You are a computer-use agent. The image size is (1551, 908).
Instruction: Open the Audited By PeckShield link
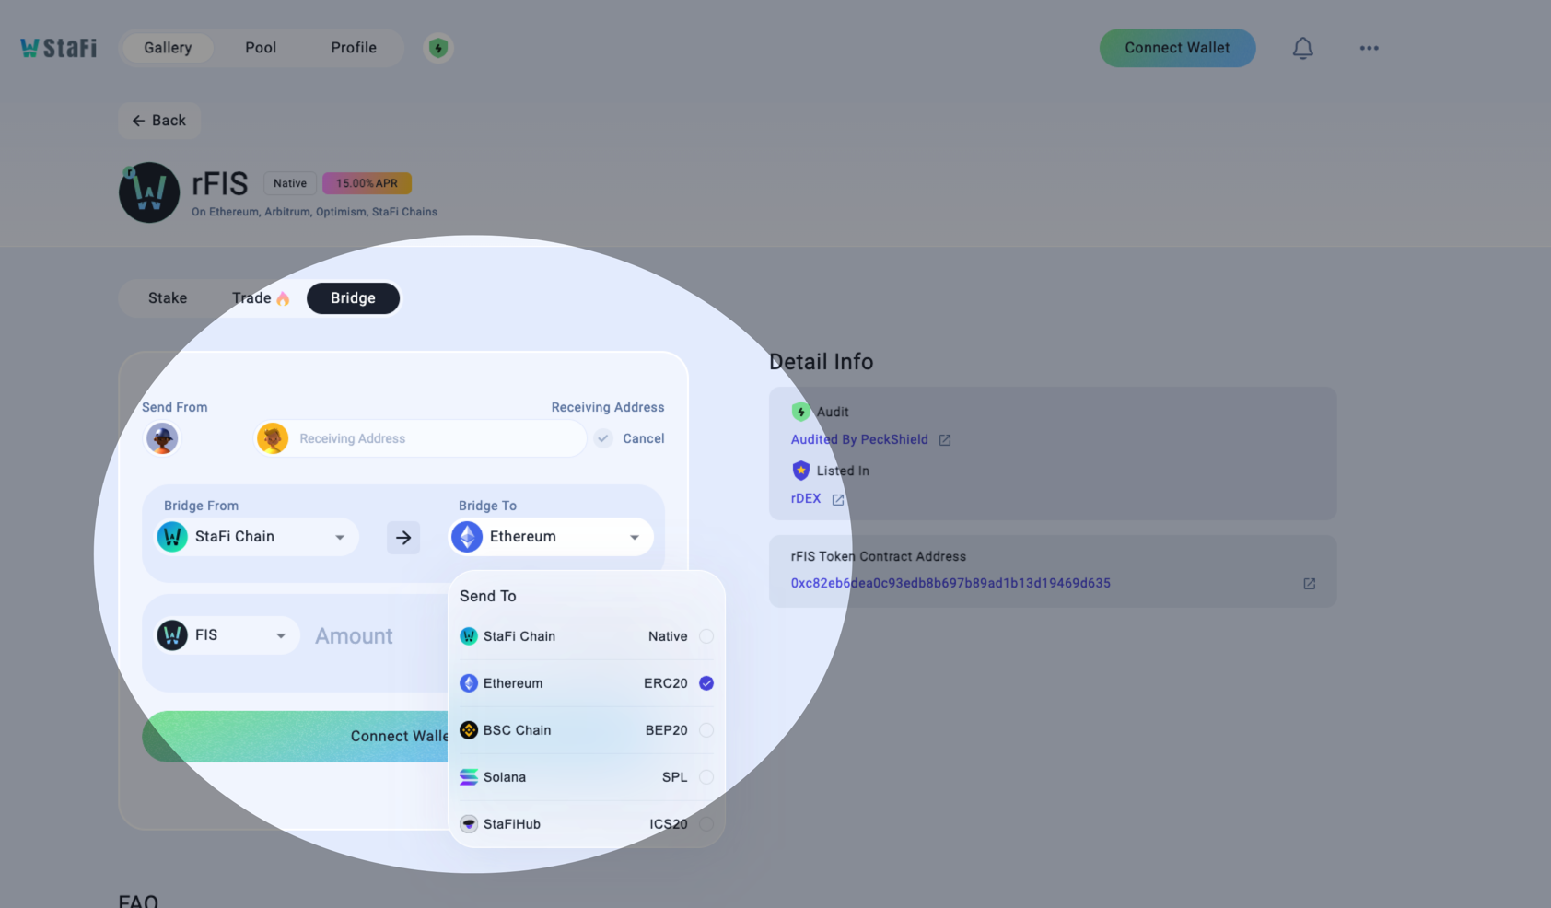click(859, 439)
